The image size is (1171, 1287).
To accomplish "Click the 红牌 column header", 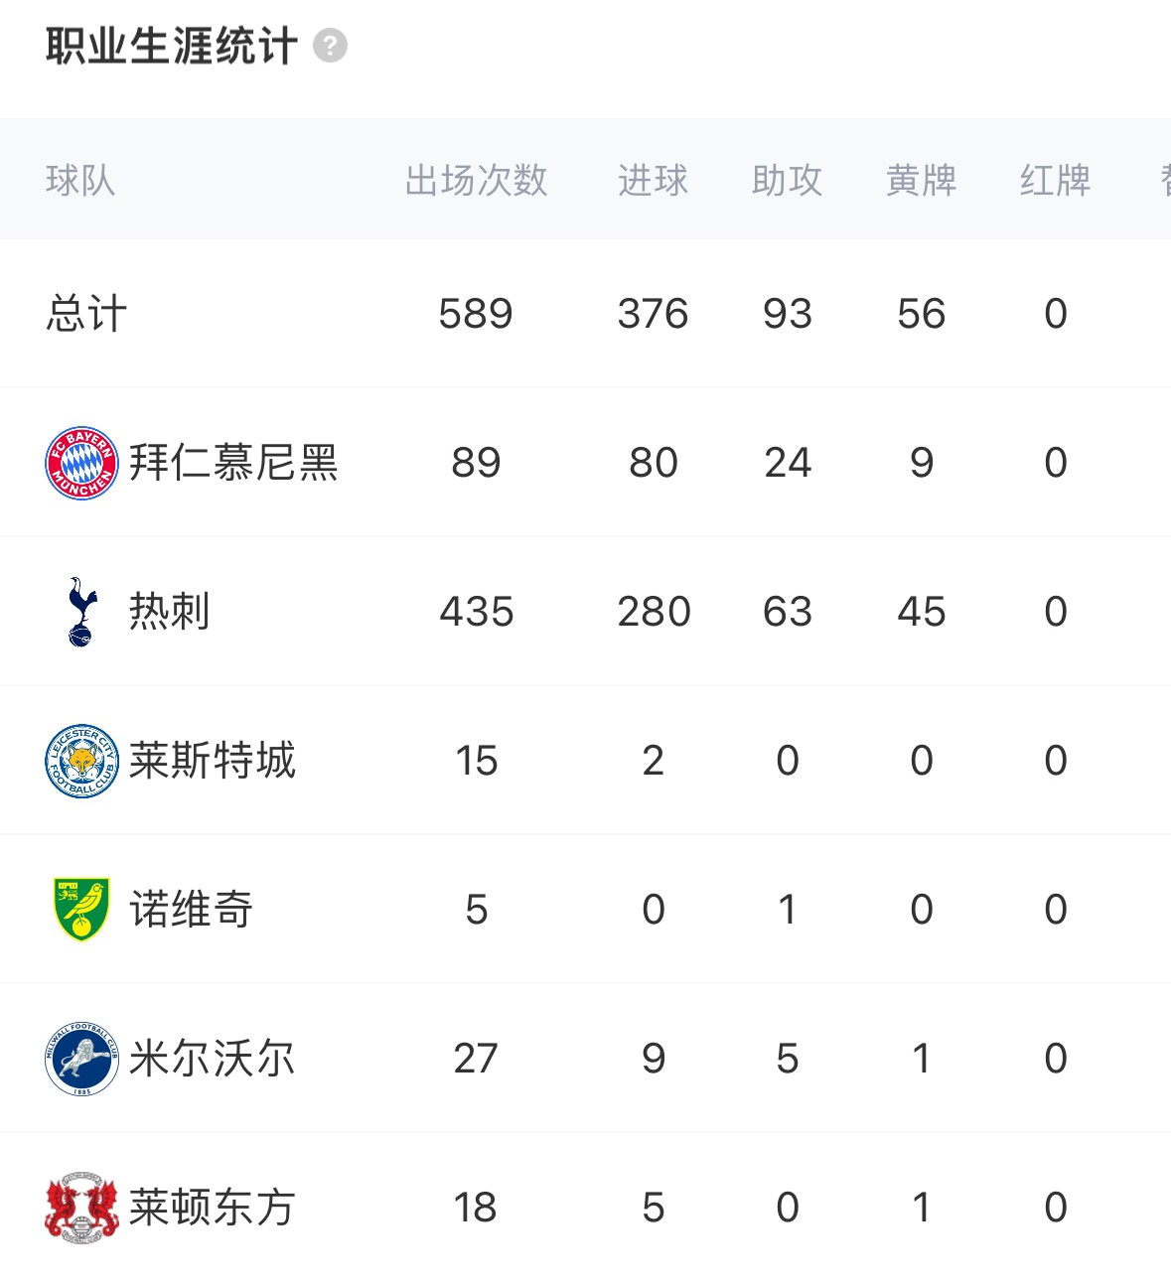I will (1055, 181).
